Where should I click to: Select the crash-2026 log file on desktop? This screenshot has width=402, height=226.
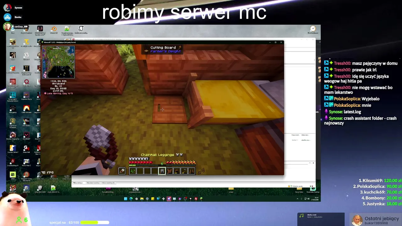[53, 189]
